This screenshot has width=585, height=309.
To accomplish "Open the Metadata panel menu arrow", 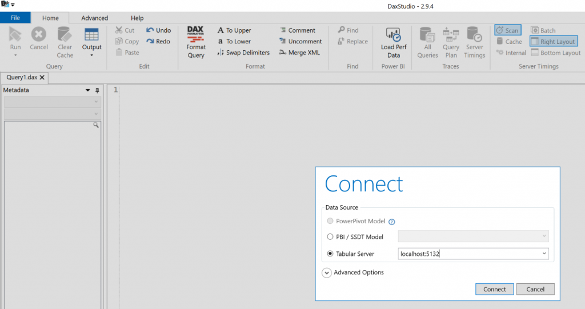I will pyautogui.click(x=87, y=90).
